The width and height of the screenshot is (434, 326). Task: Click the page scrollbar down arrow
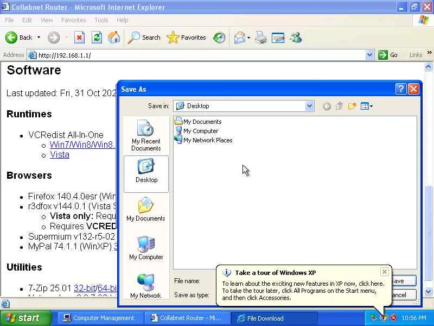428,292
